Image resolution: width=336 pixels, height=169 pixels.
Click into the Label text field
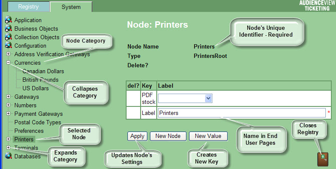point(242,113)
